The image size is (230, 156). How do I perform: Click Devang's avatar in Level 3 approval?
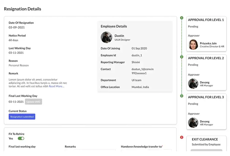click(193, 123)
